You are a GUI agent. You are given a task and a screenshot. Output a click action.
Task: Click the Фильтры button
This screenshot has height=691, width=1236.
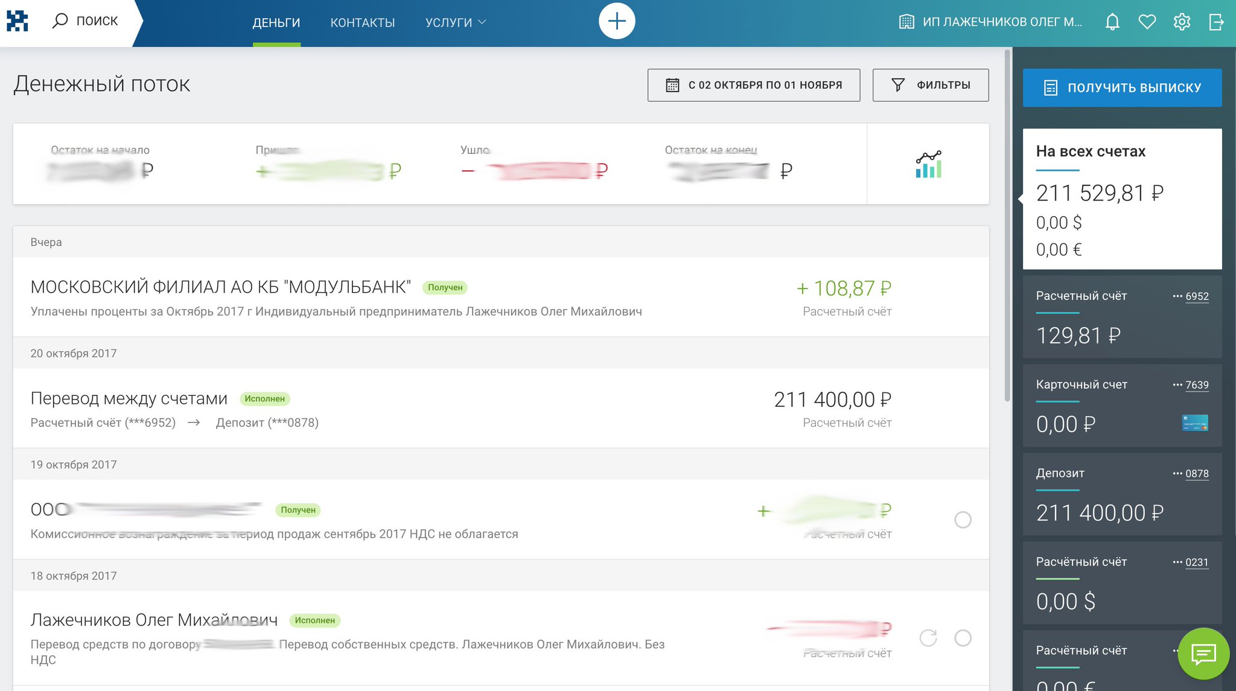point(931,85)
